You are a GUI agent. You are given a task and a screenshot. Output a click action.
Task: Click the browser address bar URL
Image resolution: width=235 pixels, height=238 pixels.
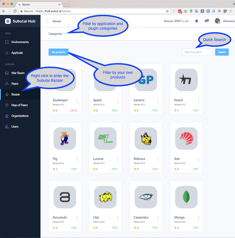[53, 11]
